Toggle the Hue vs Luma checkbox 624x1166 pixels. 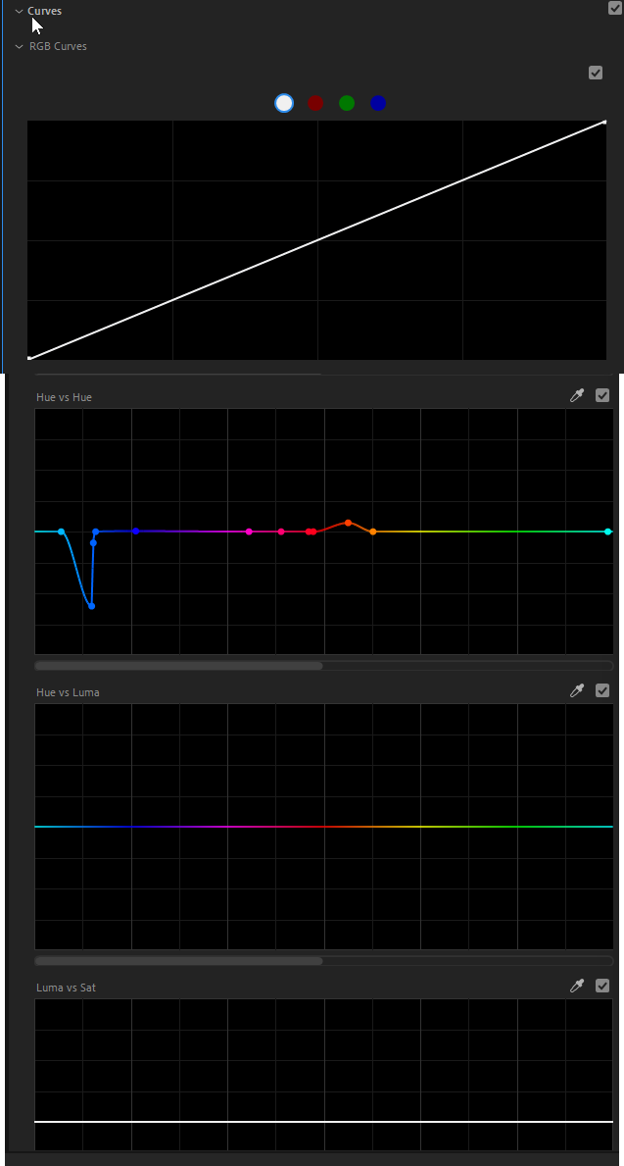pyautogui.click(x=602, y=690)
